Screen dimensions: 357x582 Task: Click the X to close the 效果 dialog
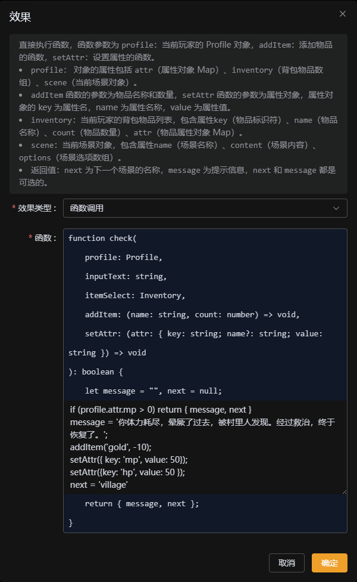343,14
